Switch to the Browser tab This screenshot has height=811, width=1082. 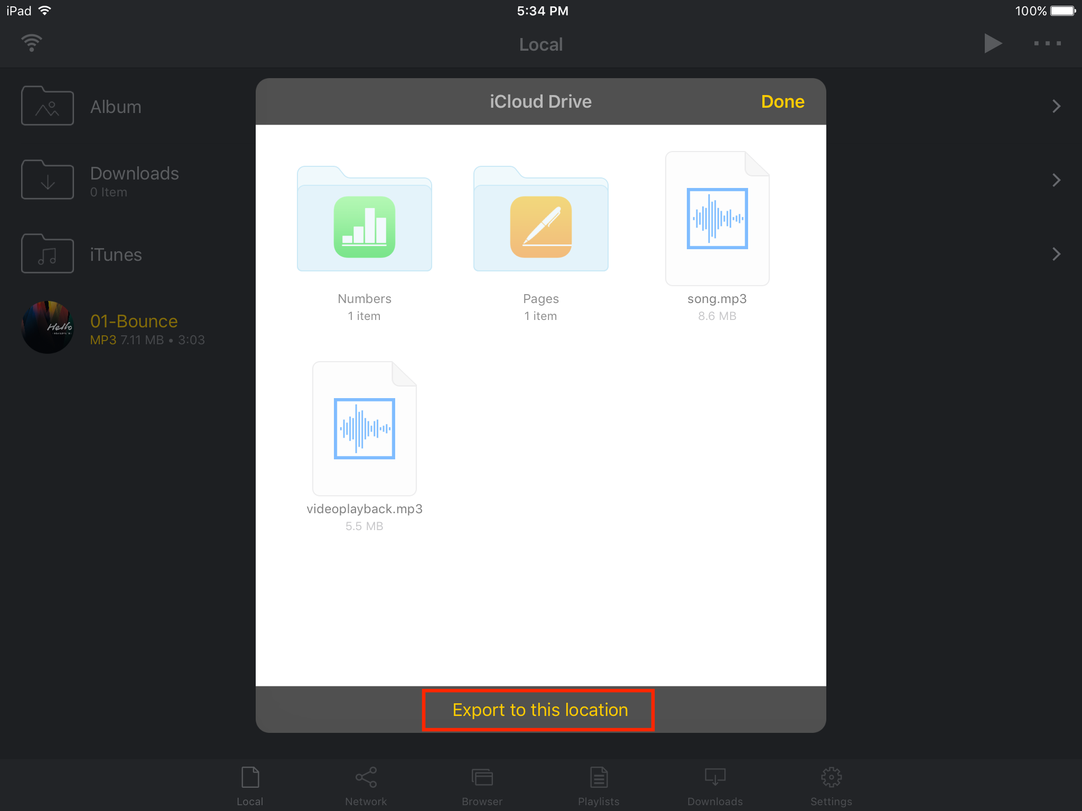[x=482, y=786]
